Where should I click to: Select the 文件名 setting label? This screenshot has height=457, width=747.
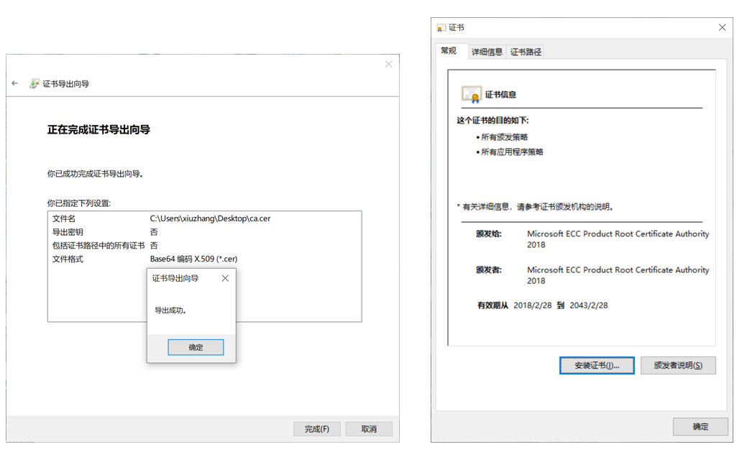point(64,218)
